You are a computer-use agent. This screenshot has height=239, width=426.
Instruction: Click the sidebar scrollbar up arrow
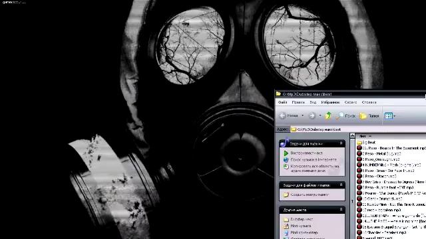coord(352,135)
